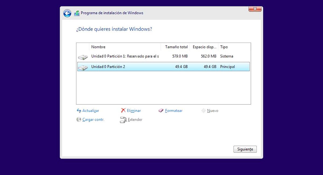
Task: Click the drive icon for Partición 2
Action: coord(83,68)
